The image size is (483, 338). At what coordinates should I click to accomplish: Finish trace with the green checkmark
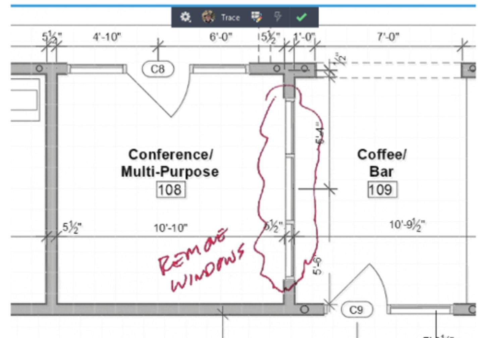(x=302, y=17)
